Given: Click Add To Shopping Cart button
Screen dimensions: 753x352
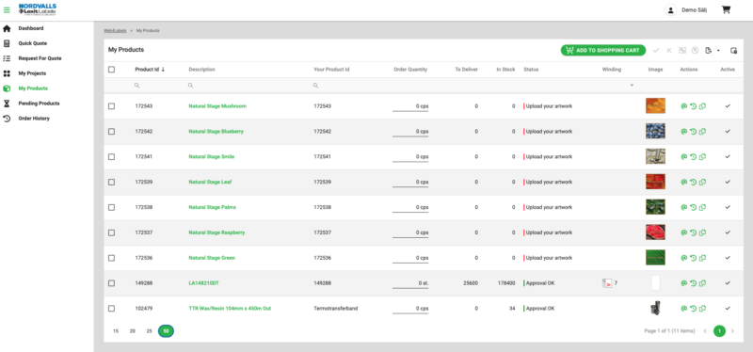Looking at the screenshot, I should tap(603, 51).
